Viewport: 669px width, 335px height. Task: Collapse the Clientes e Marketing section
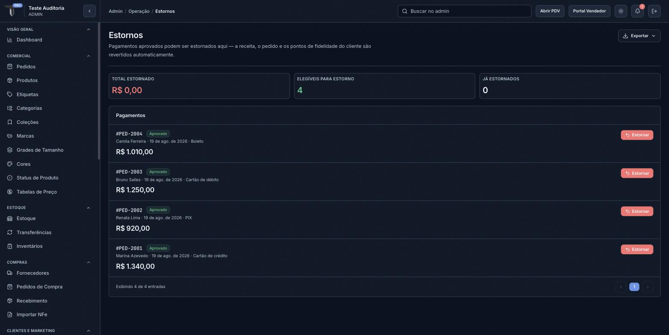(89, 331)
